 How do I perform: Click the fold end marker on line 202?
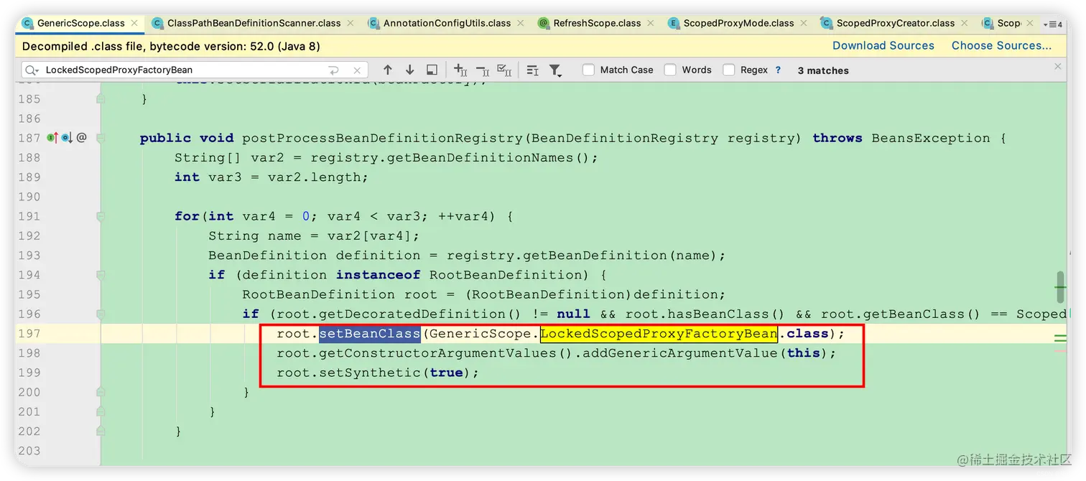pyautogui.click(x=101, y=431)
